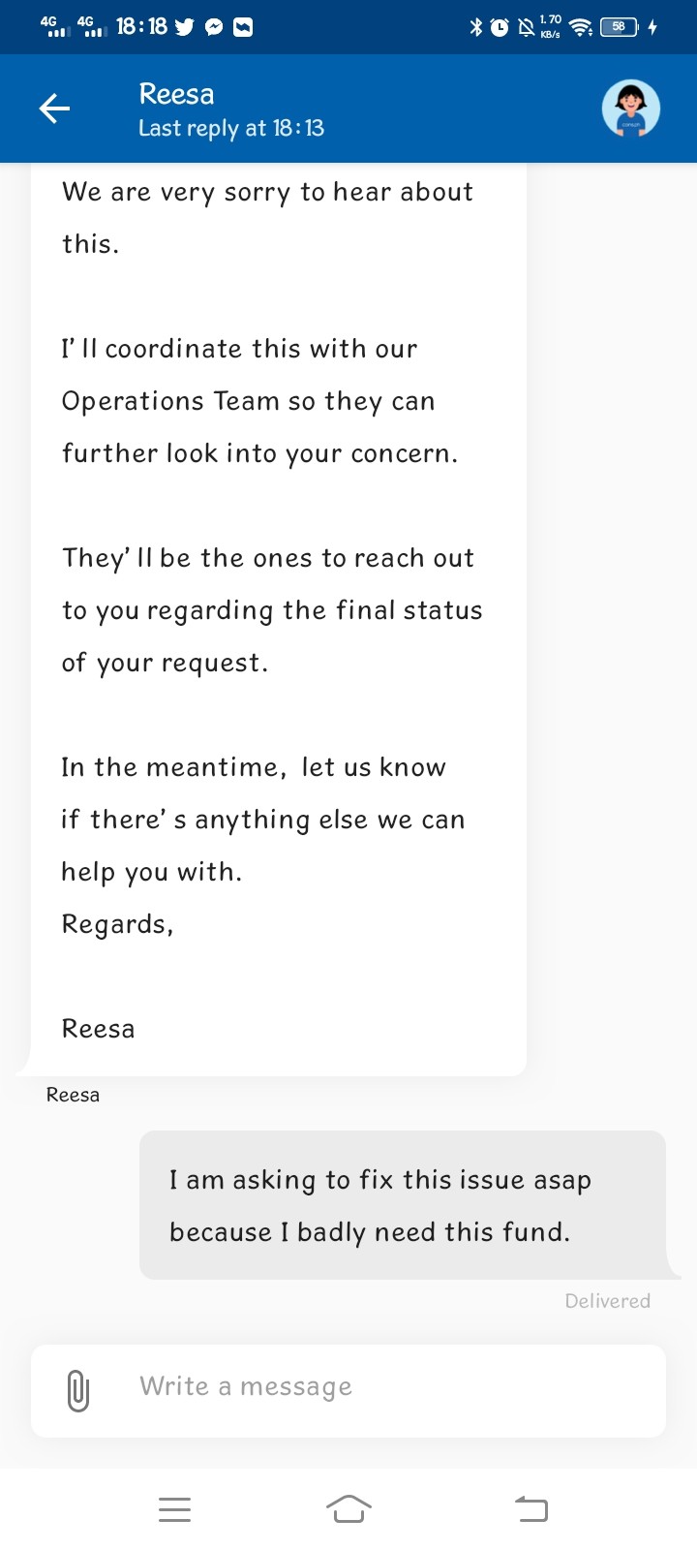Tap the Last reply at 18:13 text

click(x=231, y=129)
